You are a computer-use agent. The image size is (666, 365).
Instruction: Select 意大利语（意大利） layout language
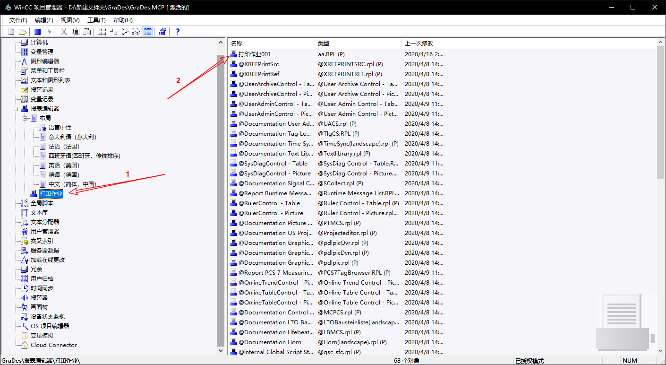point(72,137)
